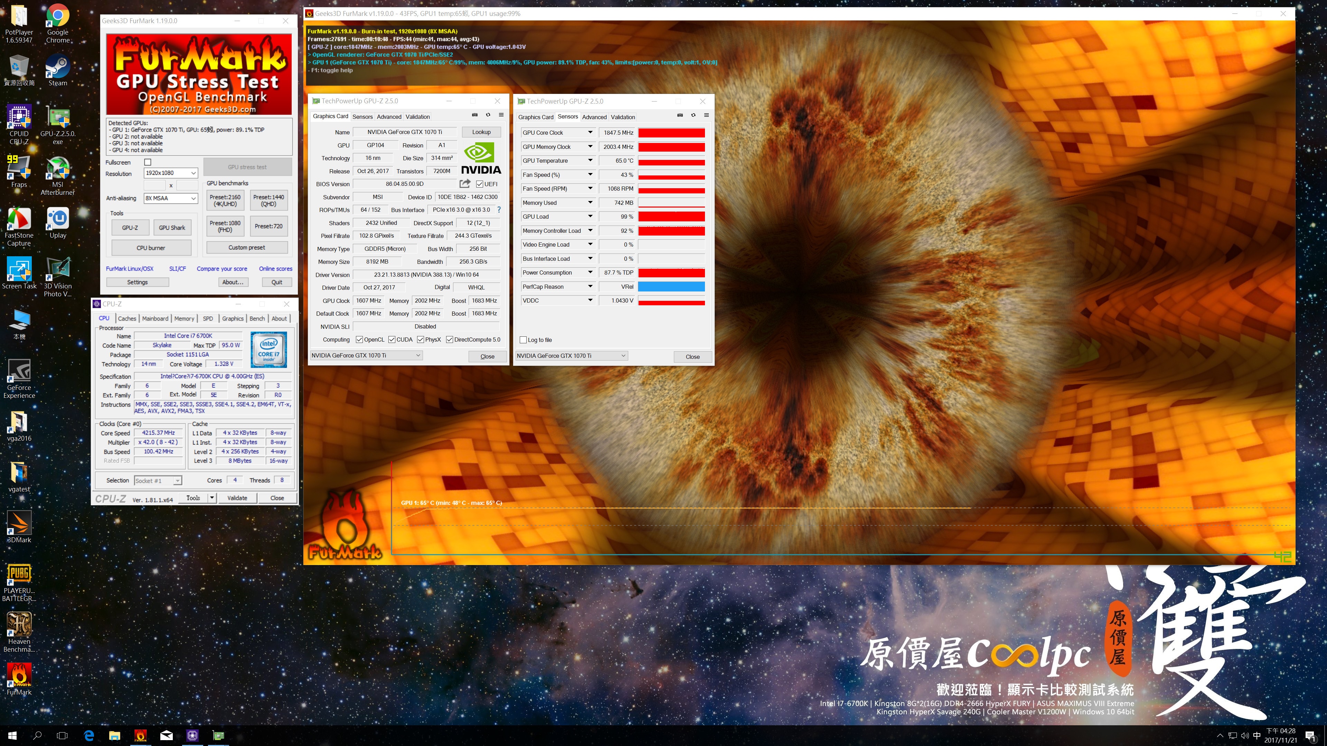The width and height of the screenshot is (1327, 746).
Task: Open PotPlayer desktop shortcut
Action: [x=19, y=23]
